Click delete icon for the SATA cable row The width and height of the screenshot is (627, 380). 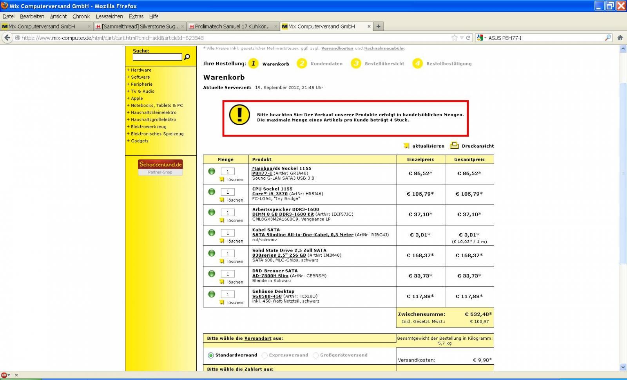point(222,241)
